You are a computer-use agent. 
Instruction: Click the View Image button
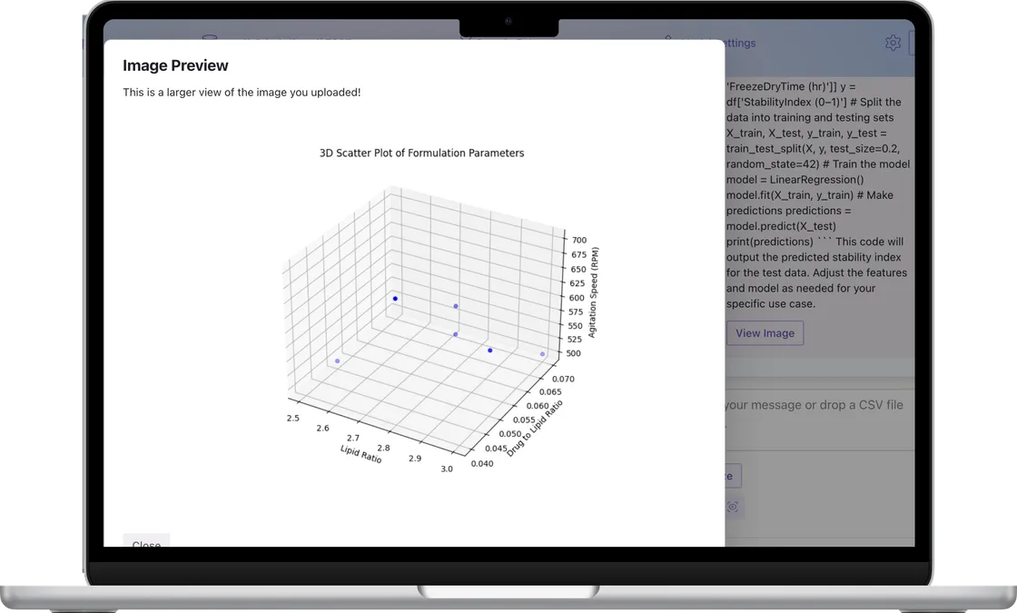click(765, 332)
